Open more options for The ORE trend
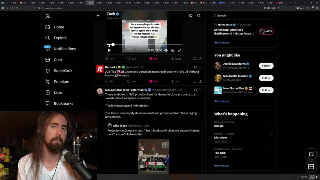Screen dimensions: 320x180 click(x=272, y=150)
